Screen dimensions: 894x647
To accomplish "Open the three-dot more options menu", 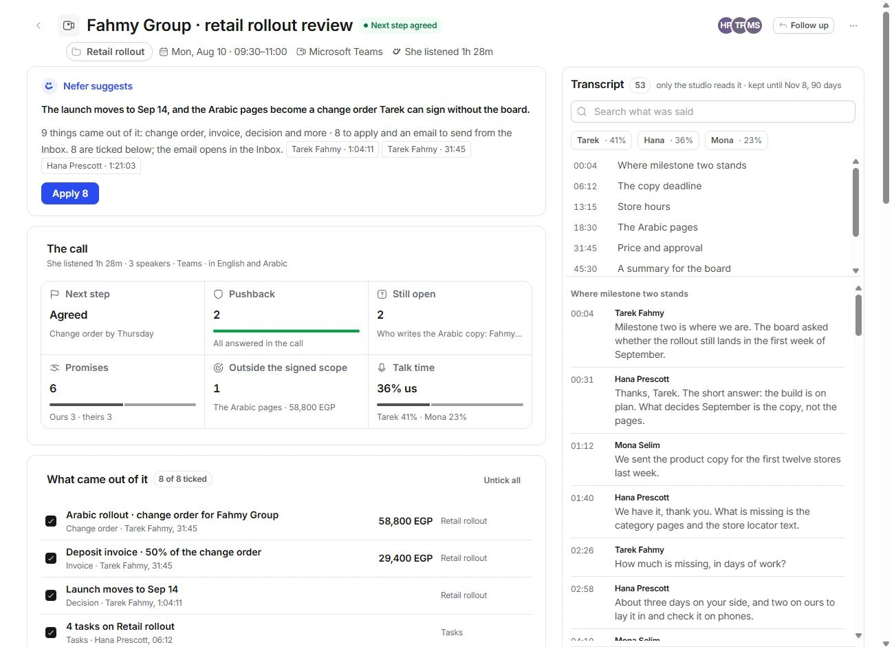I will click(853, 25).
